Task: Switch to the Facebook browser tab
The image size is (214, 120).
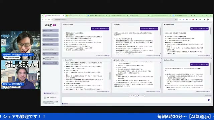Action: click(182, 16)
